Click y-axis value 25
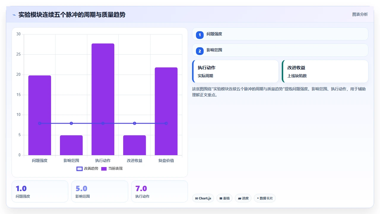 (18, 54)
